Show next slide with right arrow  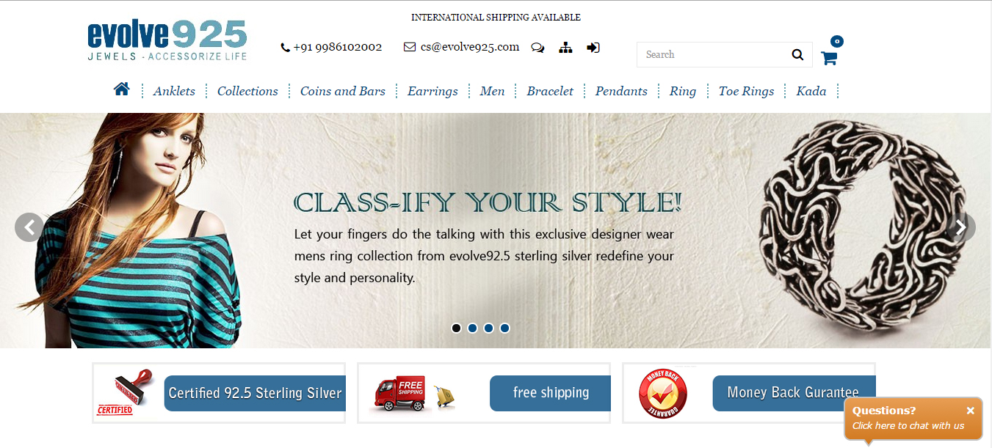point(961,227)
